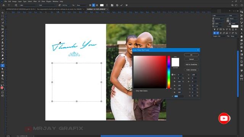Open Color Libraries
The height and width of the screenshot is (137, 244).
pyautogui.click(x=191, y=70)
